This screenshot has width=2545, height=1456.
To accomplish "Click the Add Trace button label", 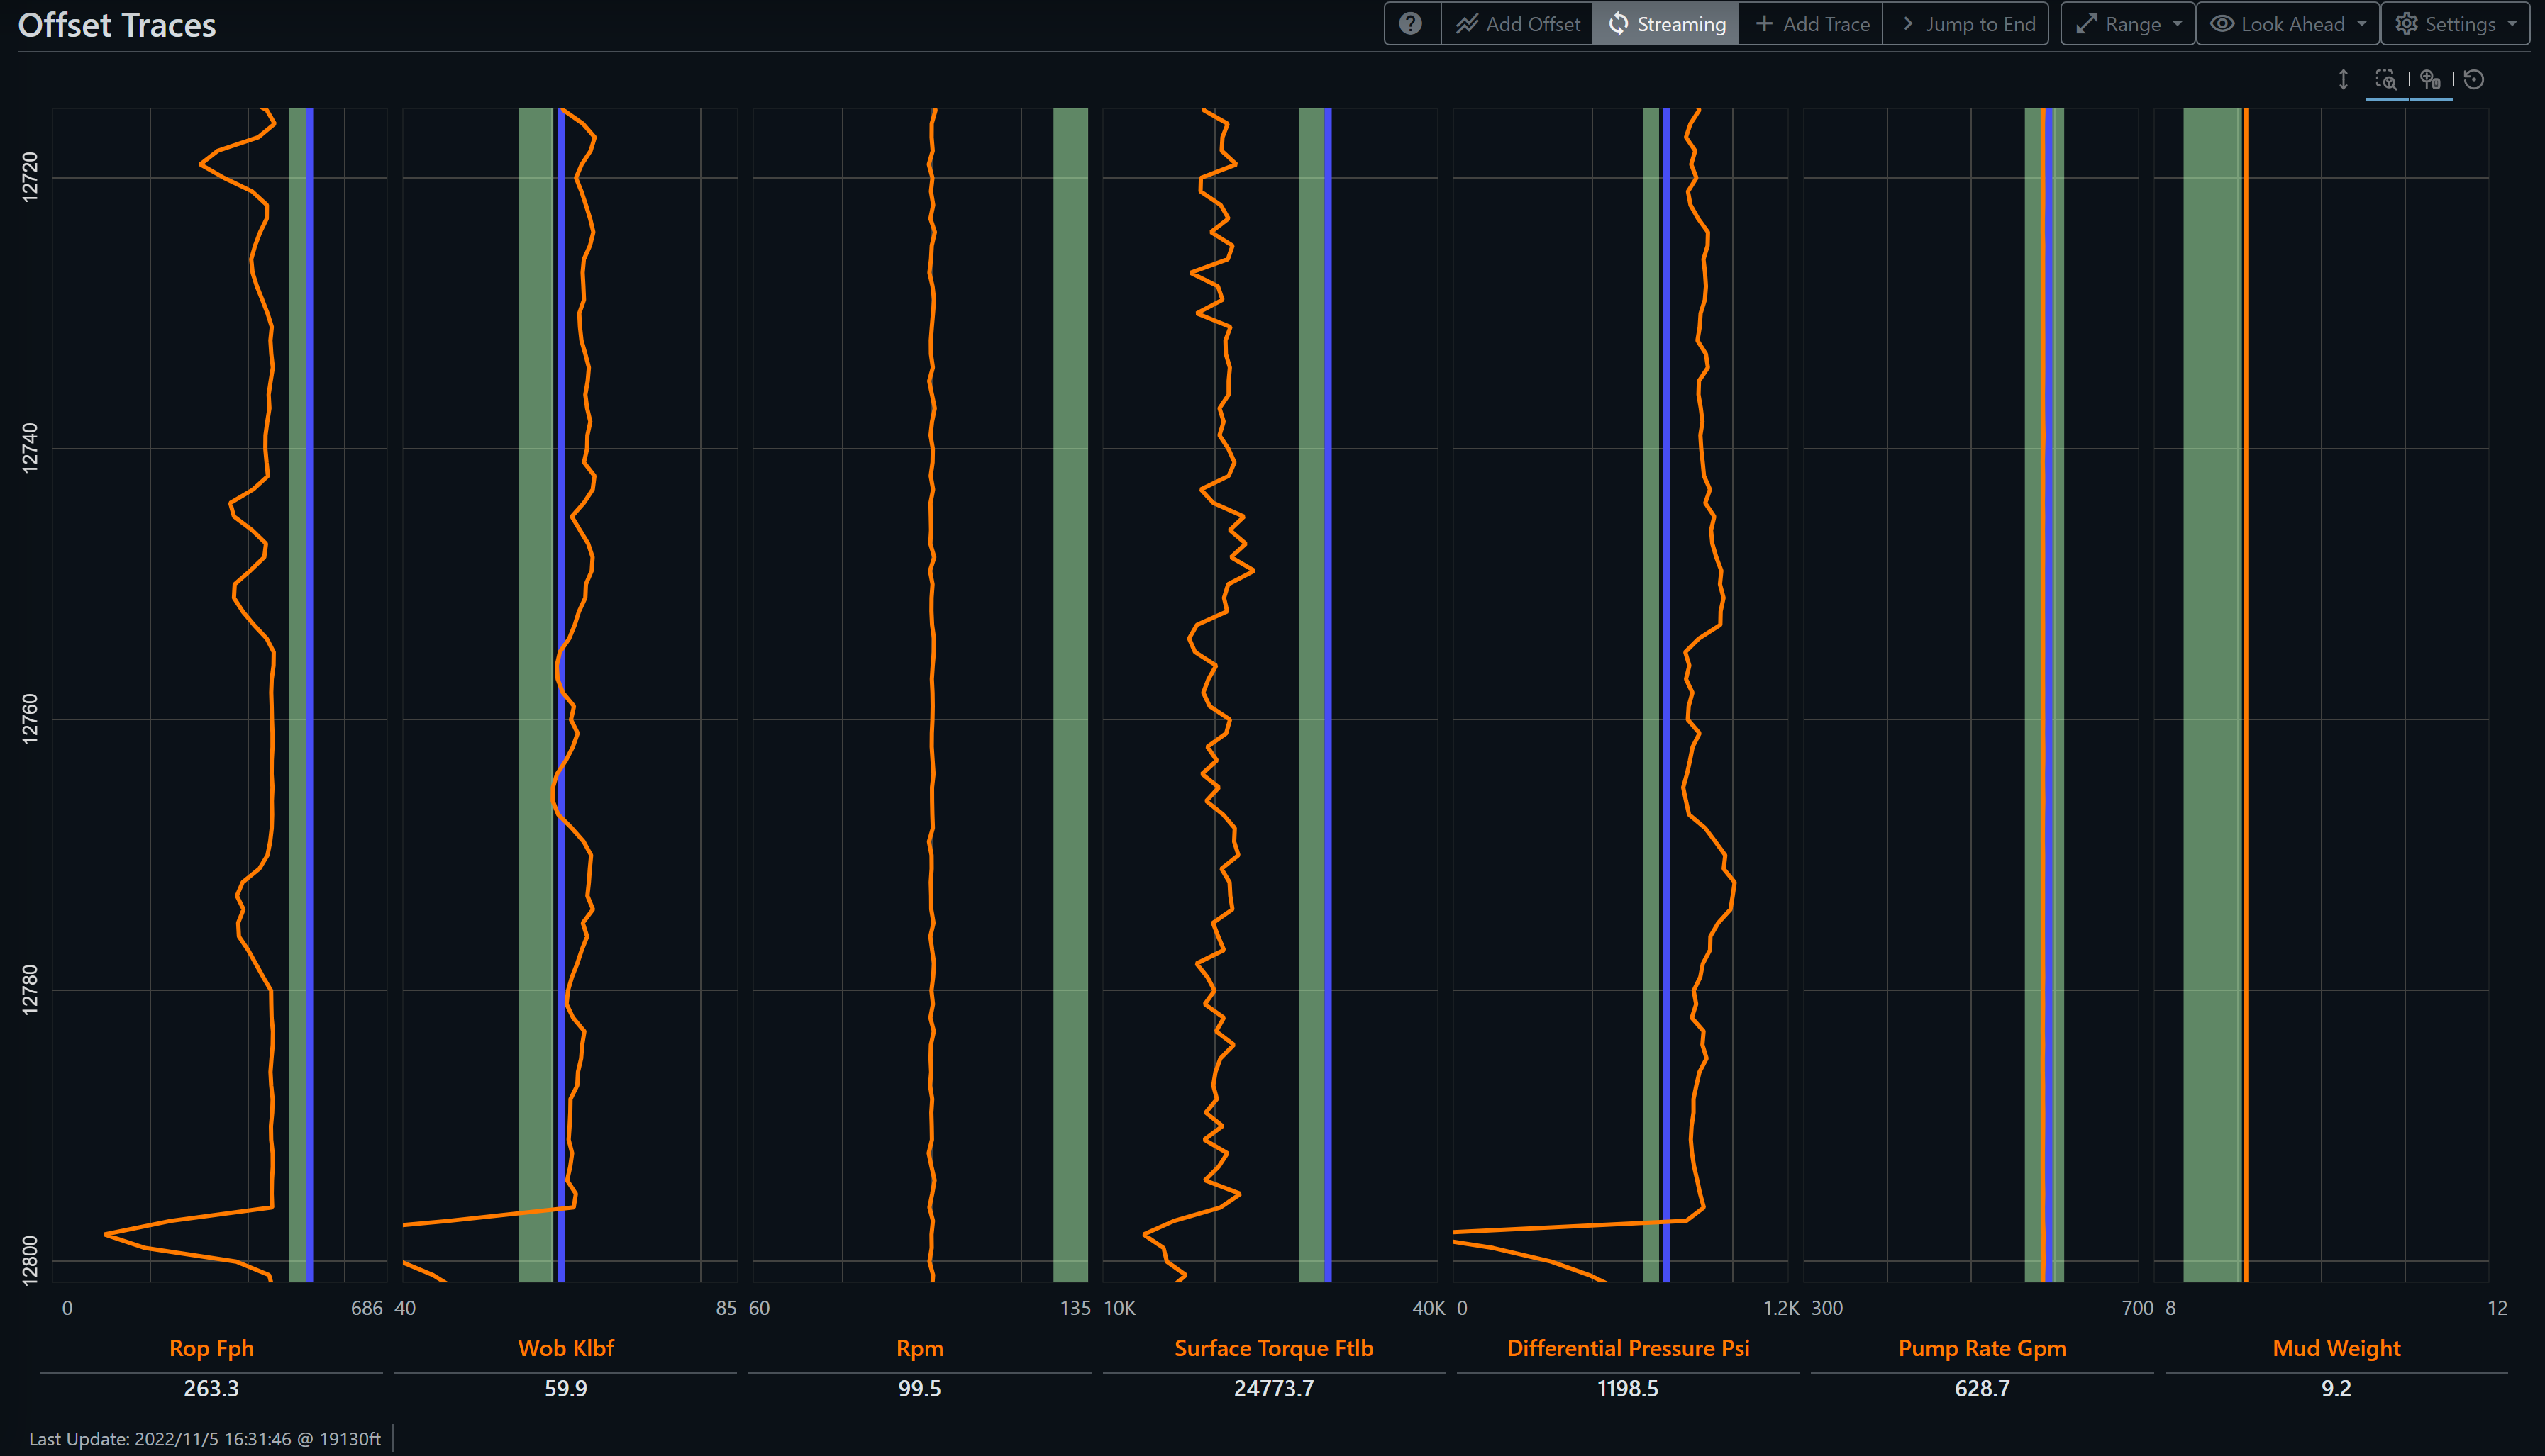I will (x=1826, y=24).
